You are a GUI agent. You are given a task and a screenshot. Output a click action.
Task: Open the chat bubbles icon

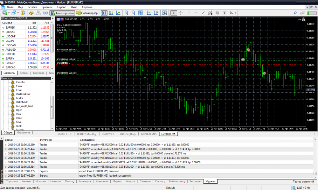[302, 13]
